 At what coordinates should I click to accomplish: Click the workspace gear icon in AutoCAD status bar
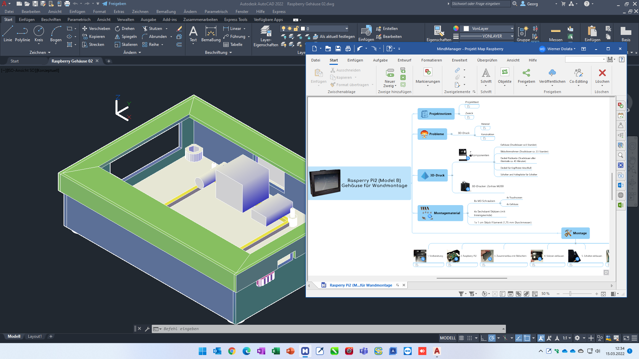577,338
